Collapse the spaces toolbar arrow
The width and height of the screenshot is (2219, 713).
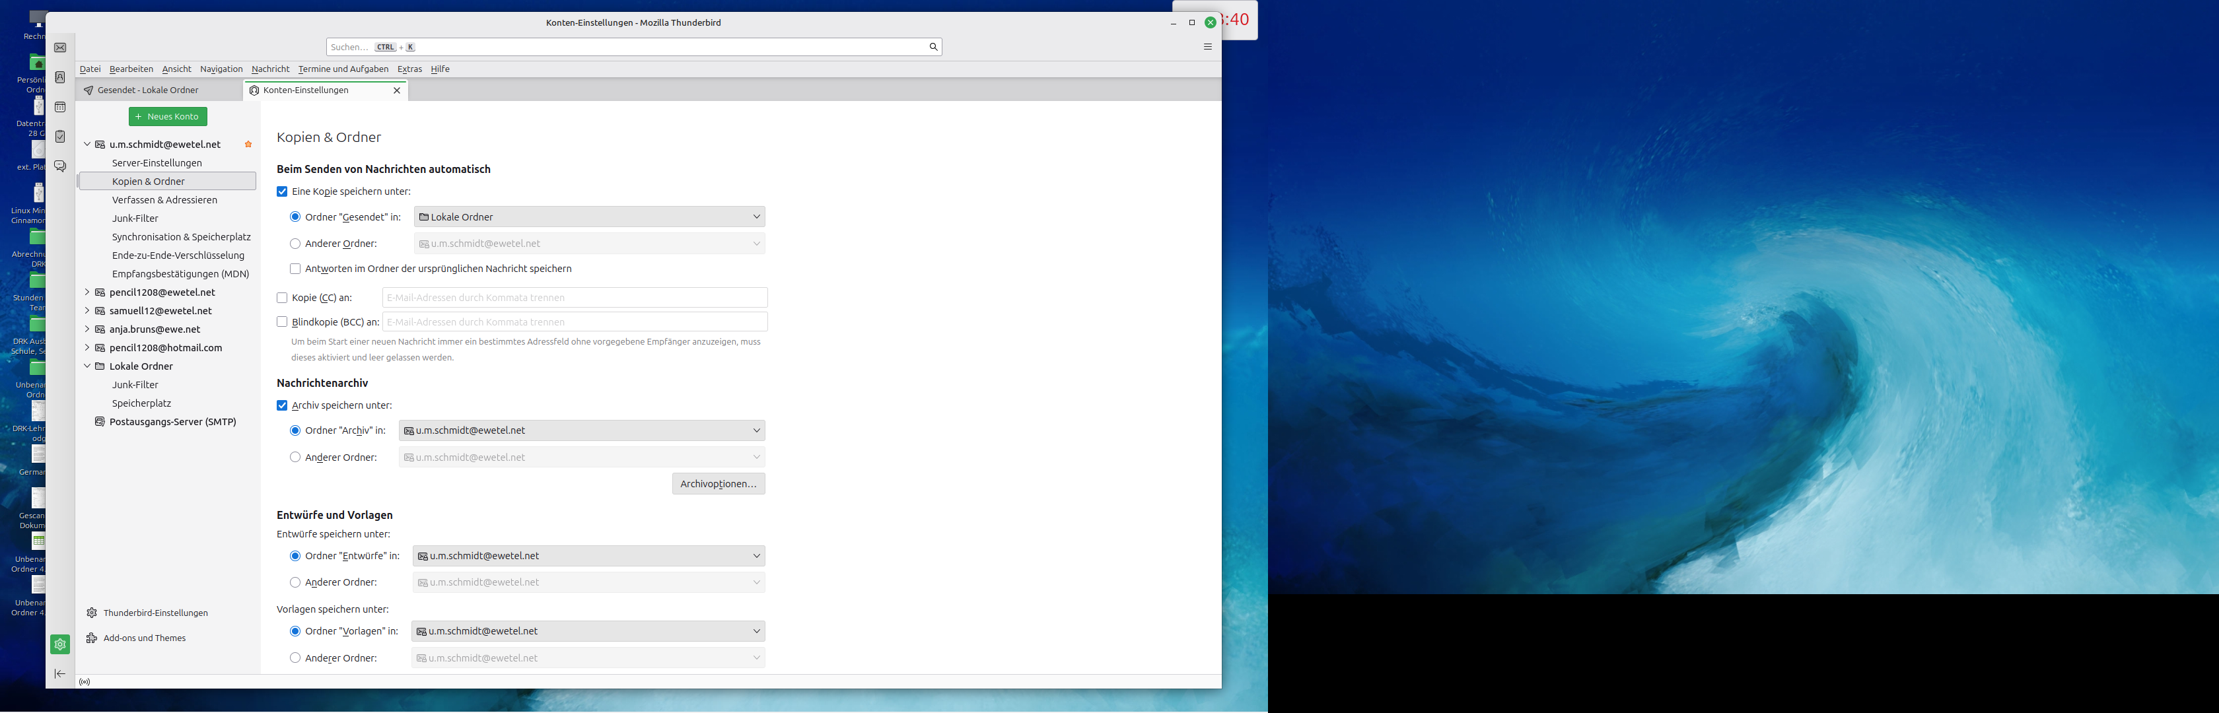tap(60, 673)
